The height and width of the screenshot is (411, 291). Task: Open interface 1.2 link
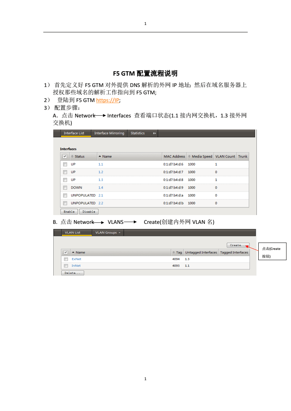(101, 172)
